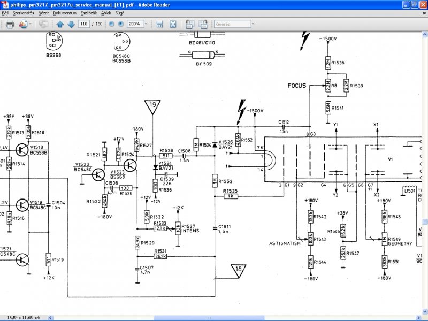The height and width of the screenshot is (321, 428).
Task: Zoom out with the minus button
Action: (111, 24)
